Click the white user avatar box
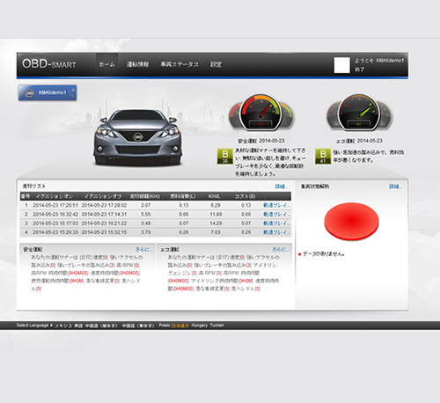 click(341, 65)
